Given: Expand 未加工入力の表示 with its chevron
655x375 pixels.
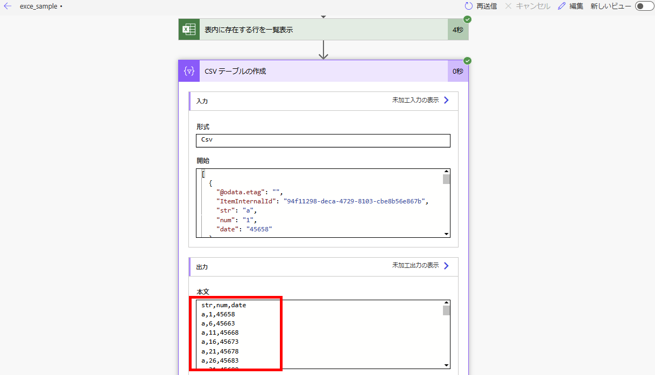Looking at the screenshot, I should click(x=446, y=100).
